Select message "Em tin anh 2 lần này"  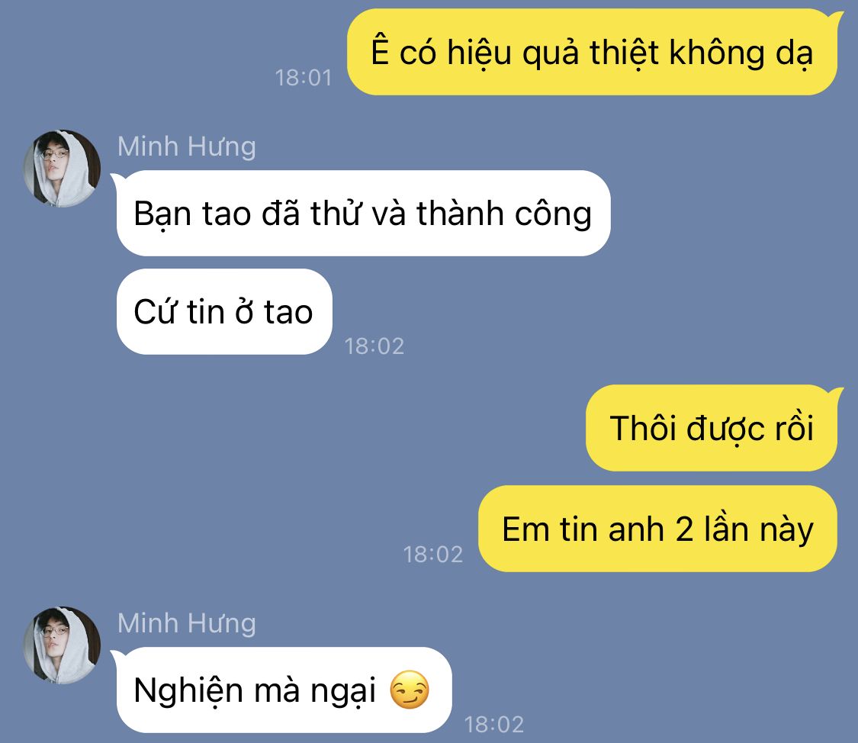coord(657,529)
